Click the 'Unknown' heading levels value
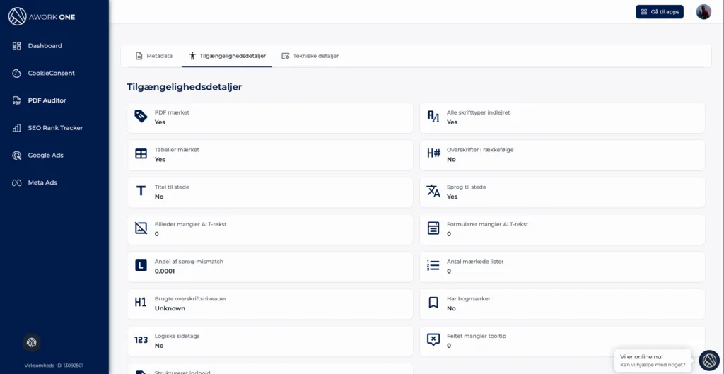724x374 pixels. tap(170, 308)
